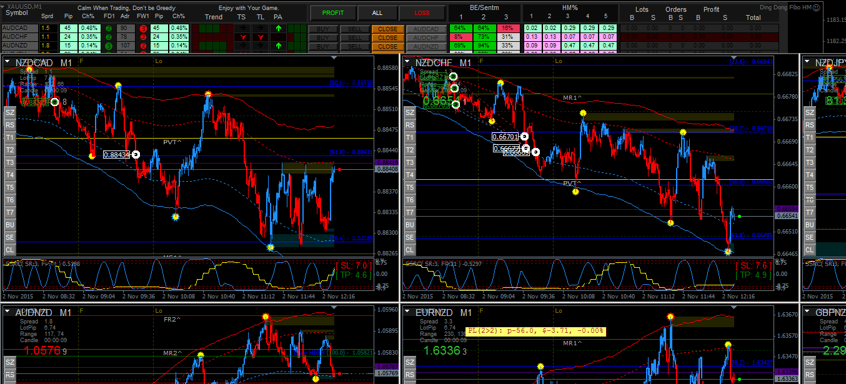The height and width of the screenshot is (384, 846).
Task: Click the green PA up arrow for AUDCAD
Action: click(x=278, y=28)
